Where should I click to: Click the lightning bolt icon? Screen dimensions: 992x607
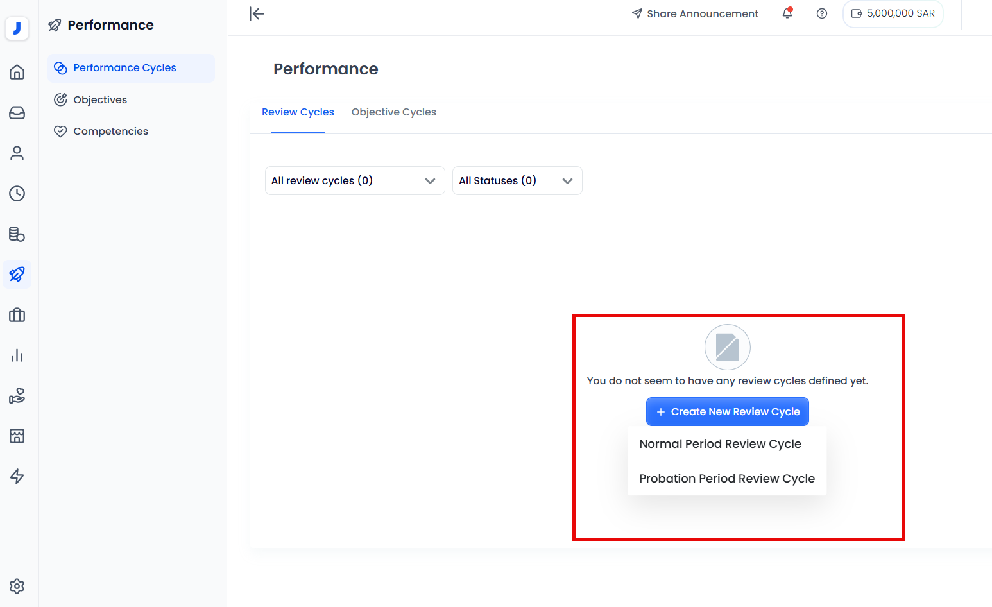point(17,476)
